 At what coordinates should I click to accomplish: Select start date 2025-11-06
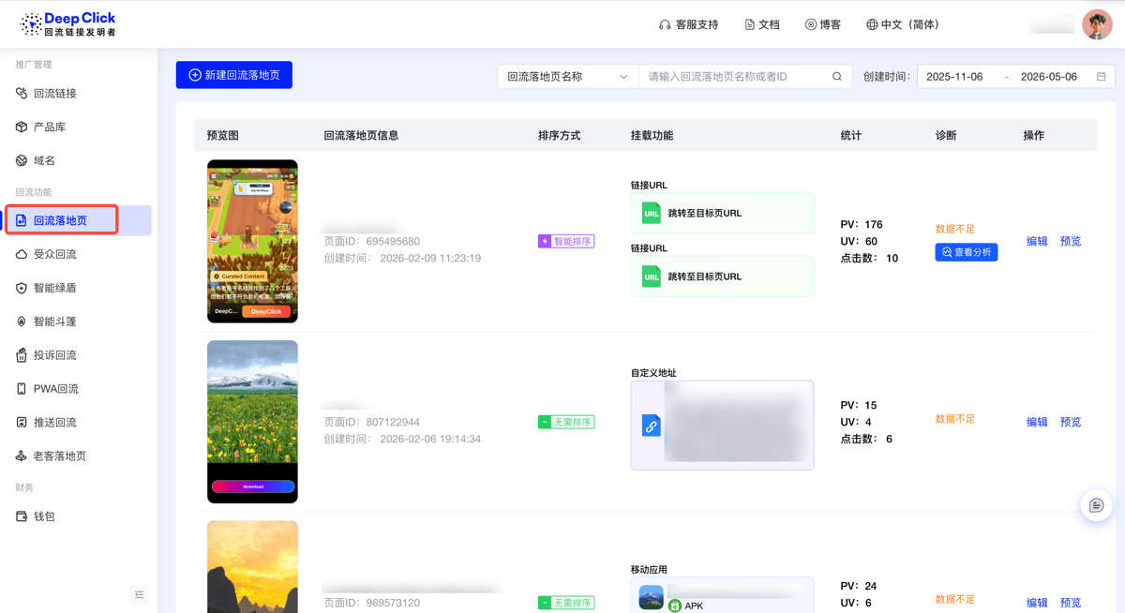(x=954, y=77)
